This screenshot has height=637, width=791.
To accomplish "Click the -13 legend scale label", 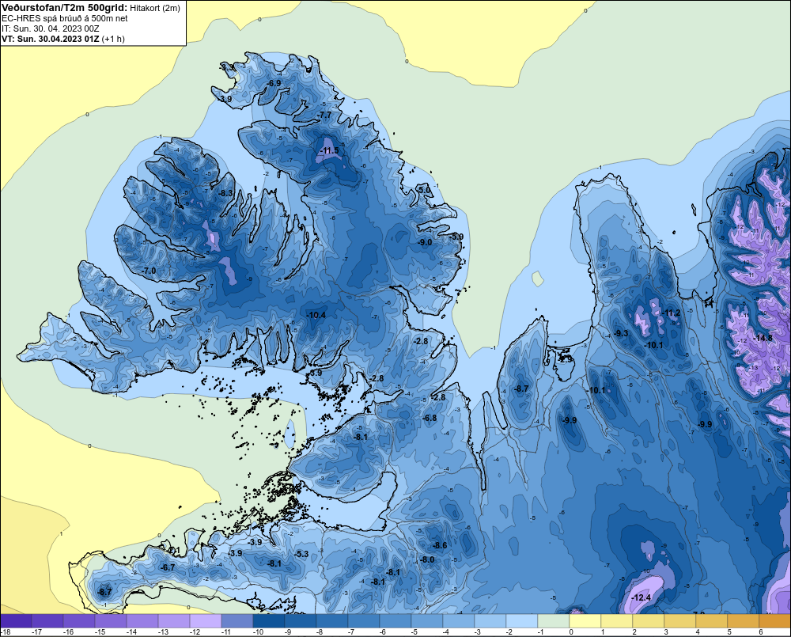I will coord(164,632).
